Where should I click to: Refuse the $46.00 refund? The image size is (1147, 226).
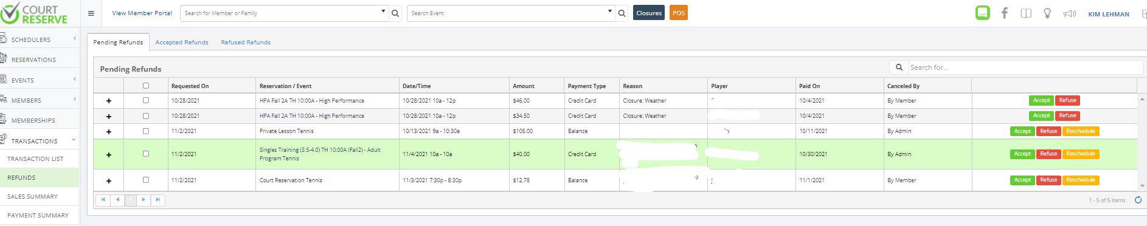pos(1067,100)
